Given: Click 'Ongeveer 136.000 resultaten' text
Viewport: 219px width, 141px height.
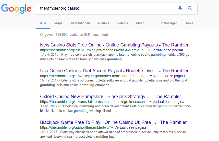Looking at the screenshot, I should tap(62, 35).
